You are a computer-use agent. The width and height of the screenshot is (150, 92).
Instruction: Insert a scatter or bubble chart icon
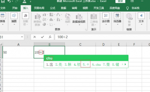[51, 24]
